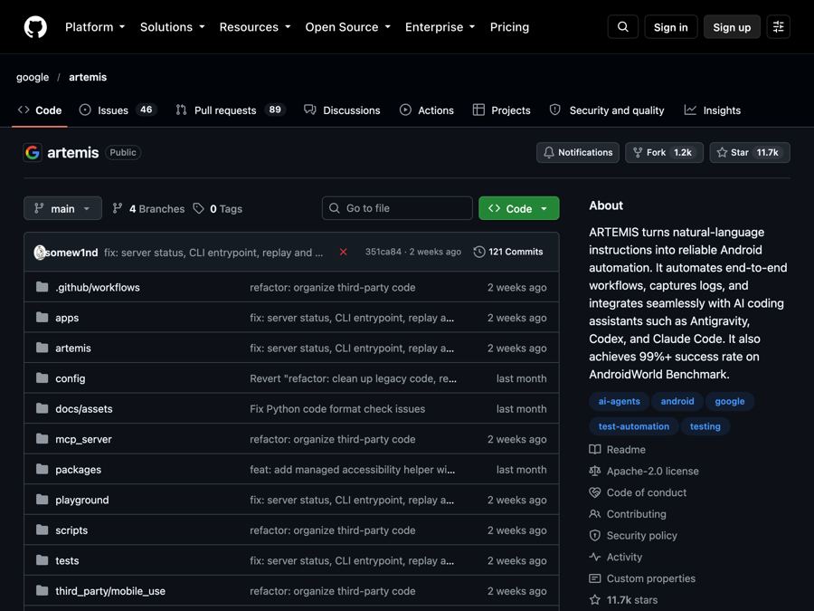Click the tag icon beside 0 Tags
The width and height of the screenshot is (814, 611).
pyautogui.click(x=198, y=208)
